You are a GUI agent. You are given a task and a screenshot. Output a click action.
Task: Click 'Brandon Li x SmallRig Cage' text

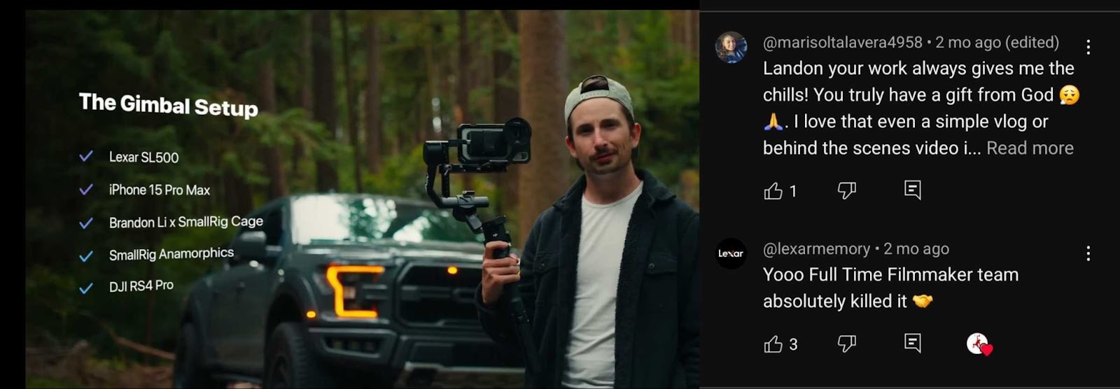(x=186, y=222)
